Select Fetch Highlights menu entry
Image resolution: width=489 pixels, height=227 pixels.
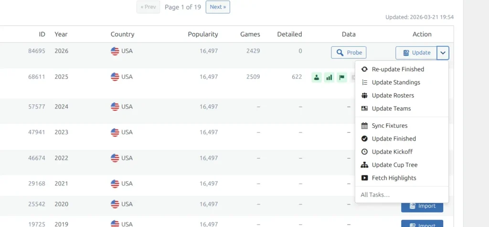[x=402, y=178]
